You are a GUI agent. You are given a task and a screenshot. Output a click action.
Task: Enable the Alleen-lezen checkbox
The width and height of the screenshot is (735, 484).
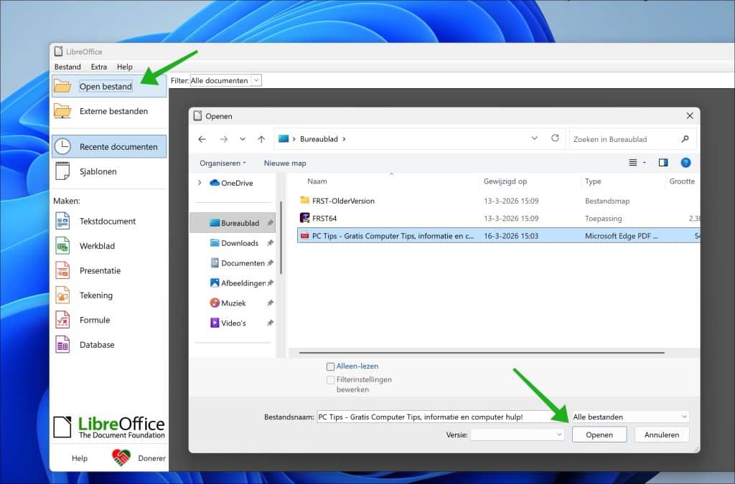coord(330,366)
